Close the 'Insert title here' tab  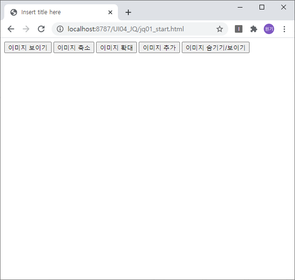[x=110, y=12]
